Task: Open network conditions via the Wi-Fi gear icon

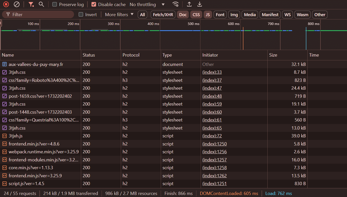Action: pyautogui.click(x=175, y=4)
